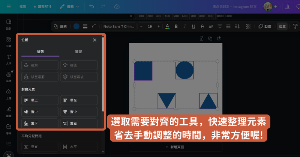Toggle underline formatting

pos(193,26)
